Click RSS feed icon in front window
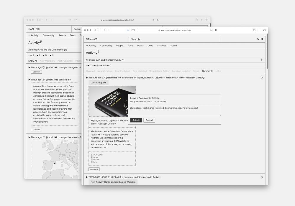Screen dimensions: 295x206 127,30
